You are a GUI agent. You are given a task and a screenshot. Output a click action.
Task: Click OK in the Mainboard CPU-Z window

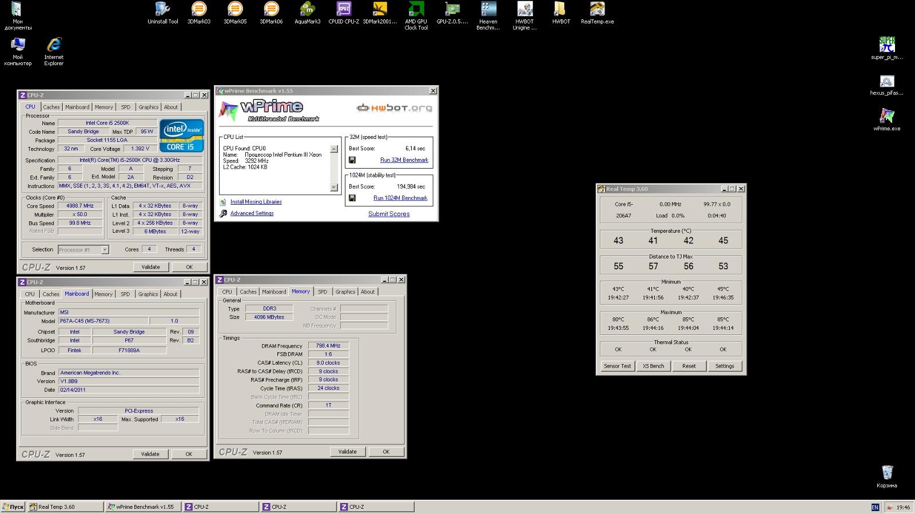pos(189,454)
